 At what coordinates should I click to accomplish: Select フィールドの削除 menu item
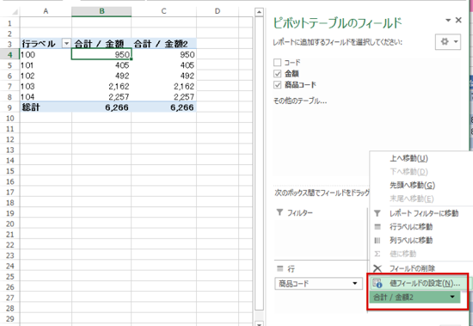click(x=412, y=268)
